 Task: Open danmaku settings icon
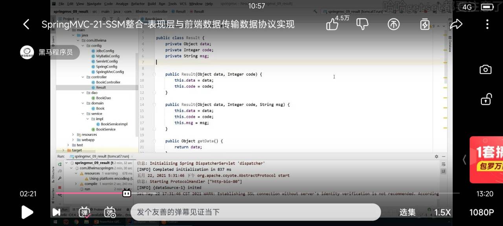110,212
